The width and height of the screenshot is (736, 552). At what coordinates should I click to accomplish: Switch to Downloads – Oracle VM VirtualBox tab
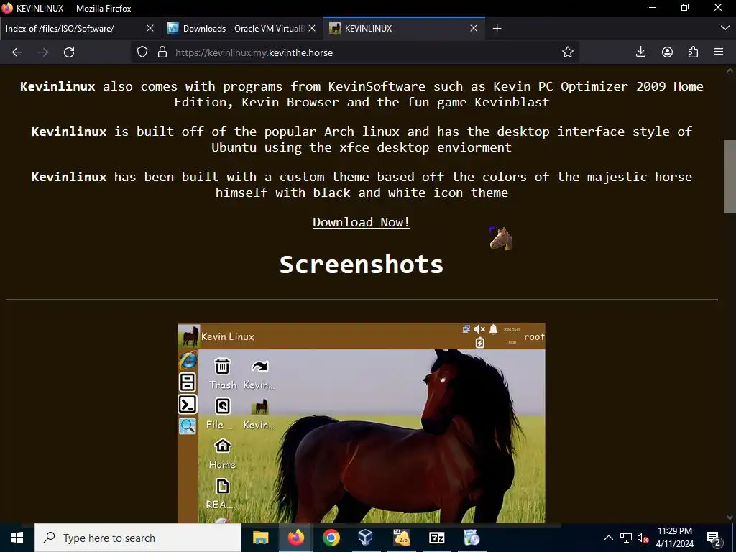[235, 29]
